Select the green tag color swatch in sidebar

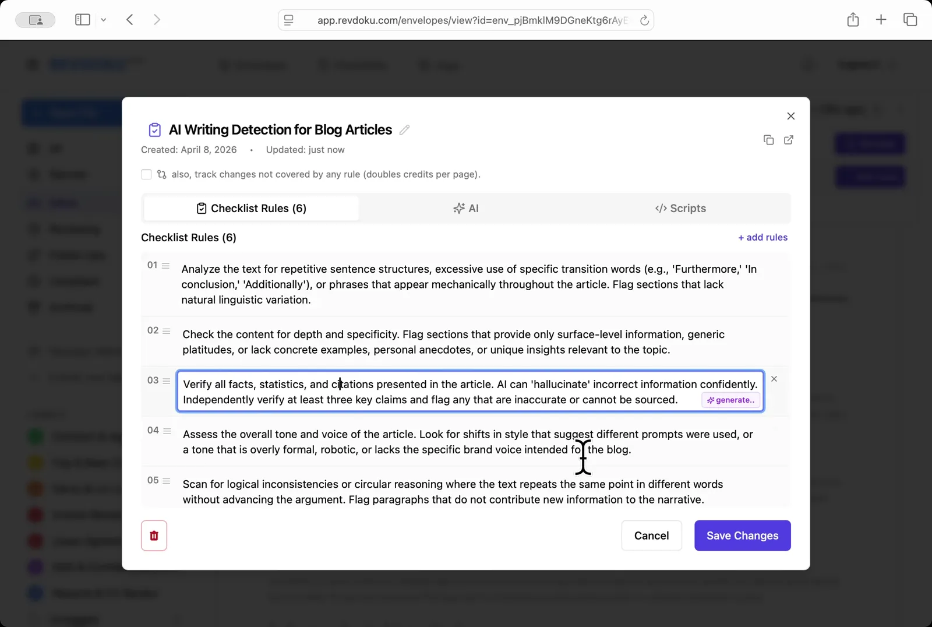35,436
